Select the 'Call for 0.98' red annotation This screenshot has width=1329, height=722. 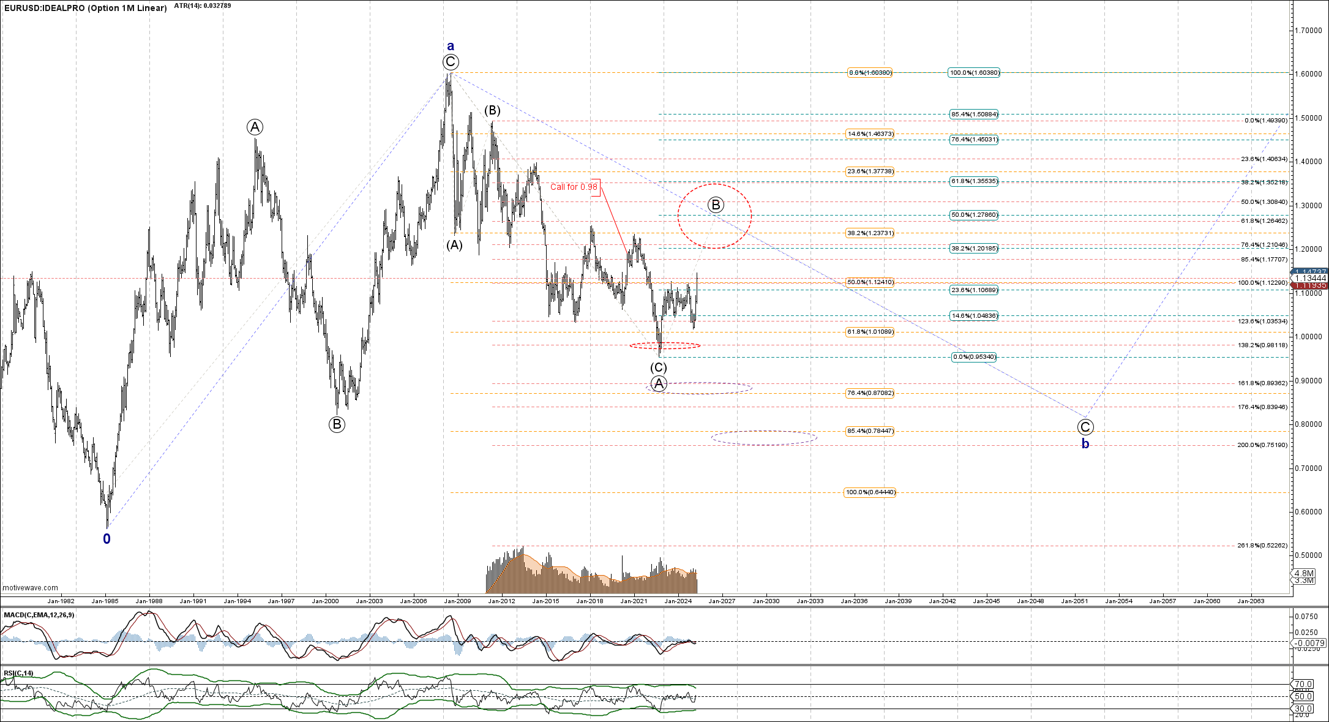click(574, 187)
